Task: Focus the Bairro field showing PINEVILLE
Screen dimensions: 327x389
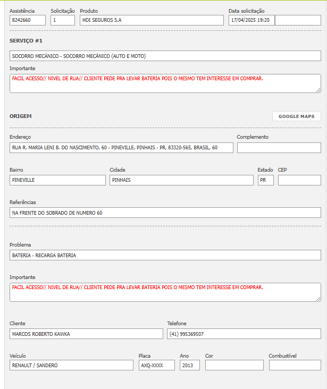Action: tap(57, 180)
